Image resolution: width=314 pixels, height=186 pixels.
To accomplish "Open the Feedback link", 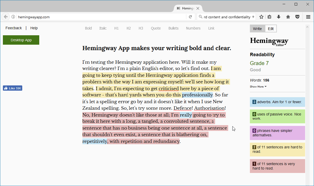I will 14,28.
